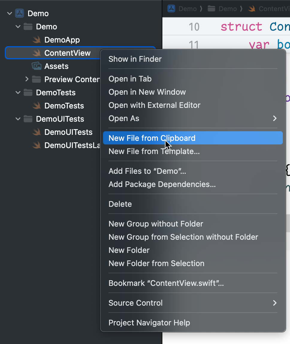Click the App Store icon in the breadcrumb bar

tap(171, 8)
